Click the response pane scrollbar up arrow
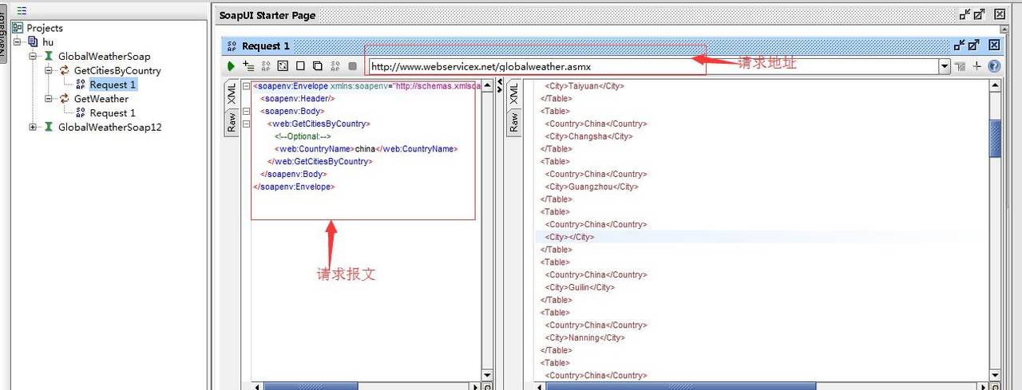The width and height of the screenshot is (1022, 390). pos(995,85)
